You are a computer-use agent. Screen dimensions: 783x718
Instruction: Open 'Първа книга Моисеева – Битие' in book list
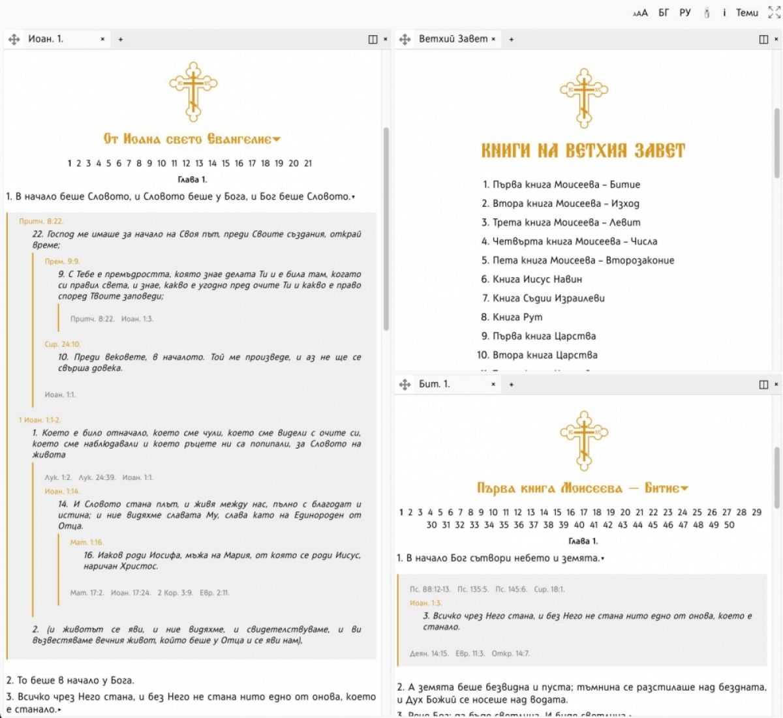[x=566, y=185]
